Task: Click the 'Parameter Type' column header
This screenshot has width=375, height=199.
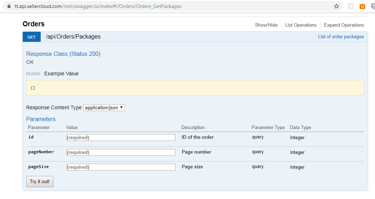Action: pos(268,127)
